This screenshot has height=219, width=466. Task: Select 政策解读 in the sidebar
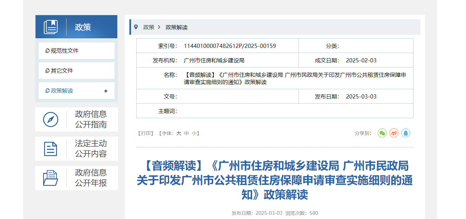[x=62, y=91]
